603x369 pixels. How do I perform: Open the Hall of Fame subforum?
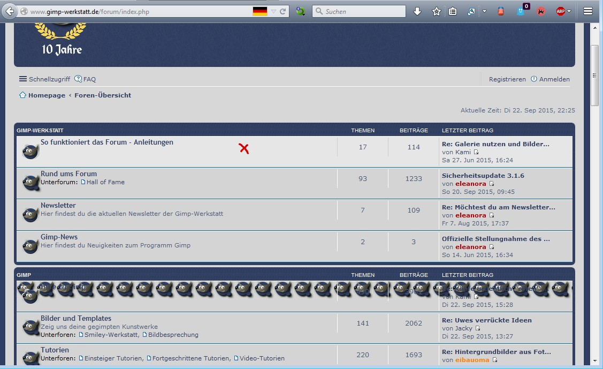(x=105, y=182)
